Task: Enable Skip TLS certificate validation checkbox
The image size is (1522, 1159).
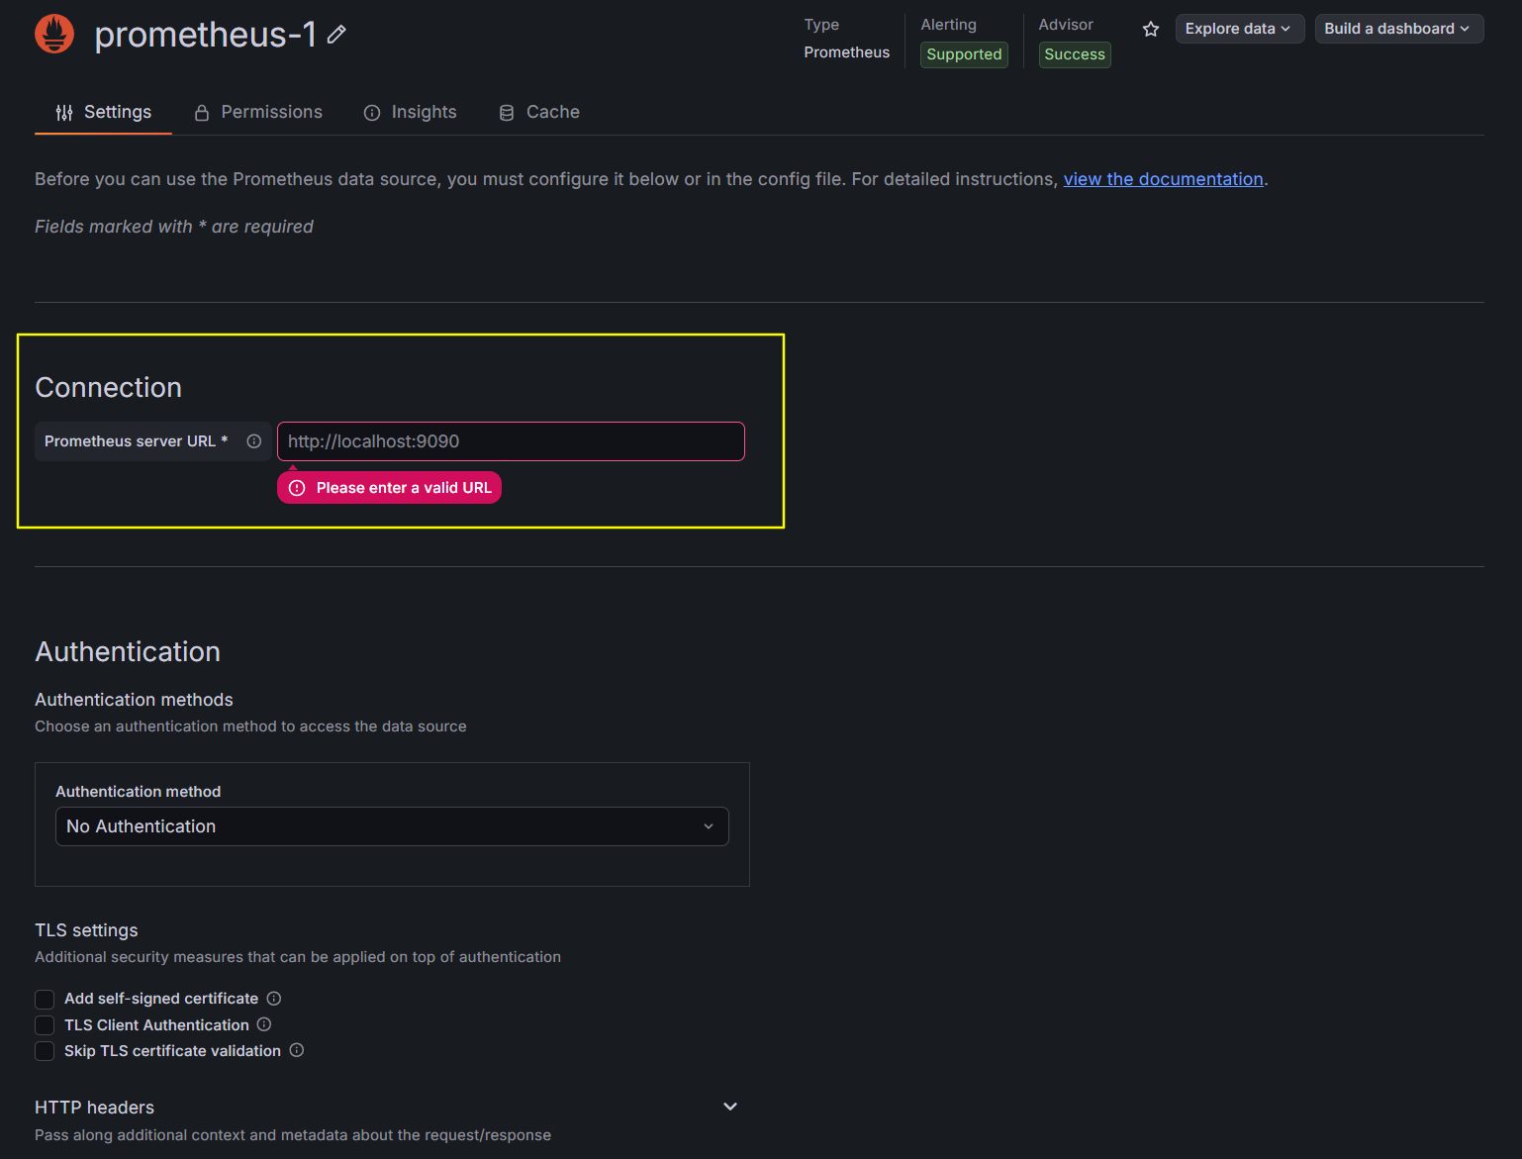Action: tap(45, 1050)
